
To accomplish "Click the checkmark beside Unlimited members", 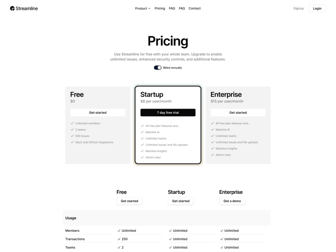I will point(72,123).
